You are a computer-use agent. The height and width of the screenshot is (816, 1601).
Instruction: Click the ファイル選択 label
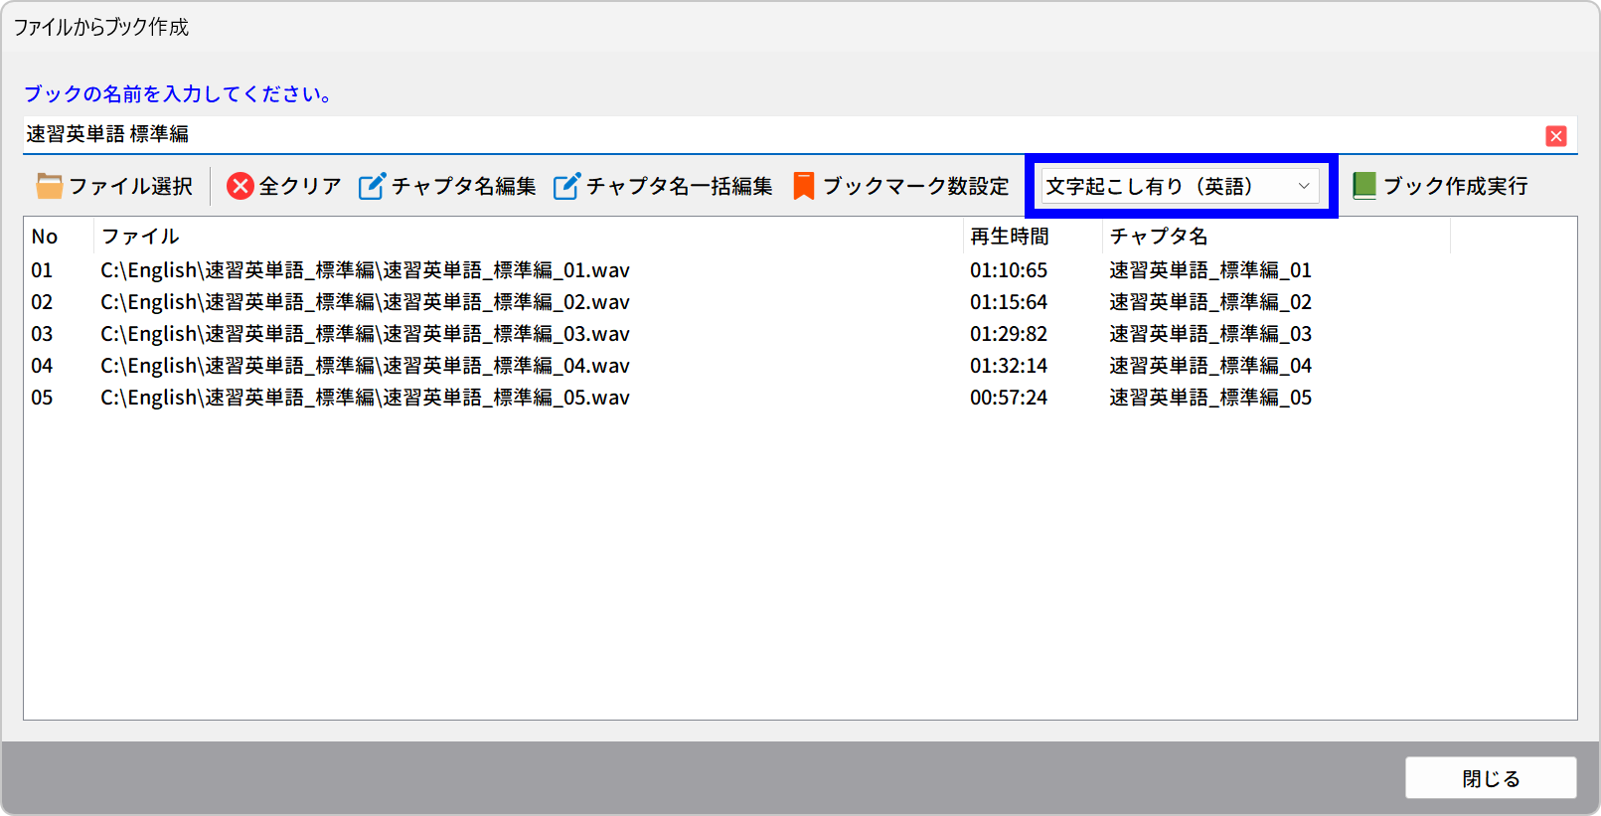[131, 186]
